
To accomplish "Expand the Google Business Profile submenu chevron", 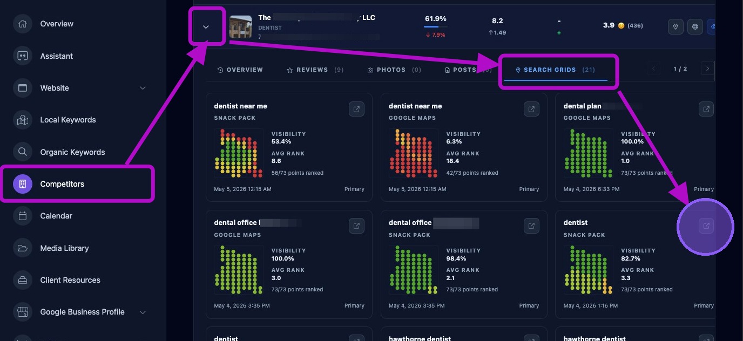I will (143, 312).
